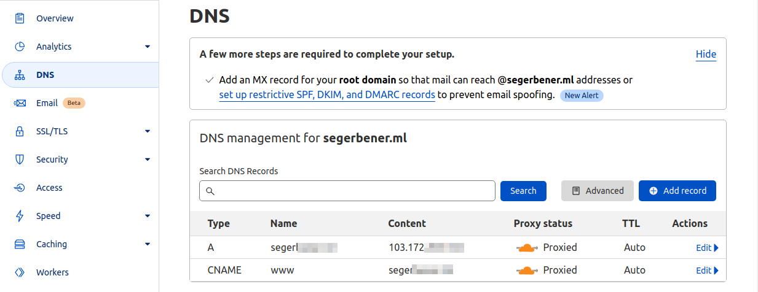The width and height of the screenshot is (758, 292).
Task: Click the Name column header
Action: click(x=283, y=223)
